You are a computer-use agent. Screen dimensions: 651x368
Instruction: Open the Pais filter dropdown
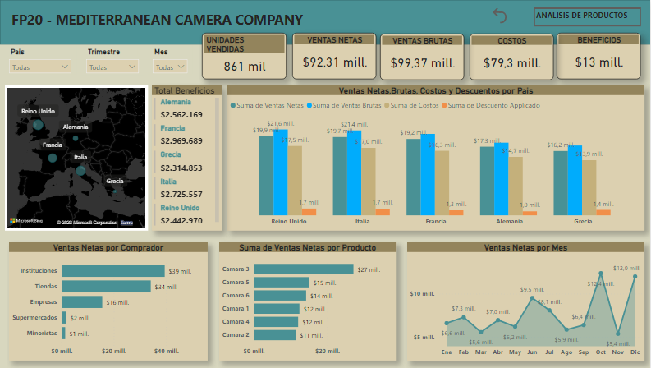coord(40,67)
